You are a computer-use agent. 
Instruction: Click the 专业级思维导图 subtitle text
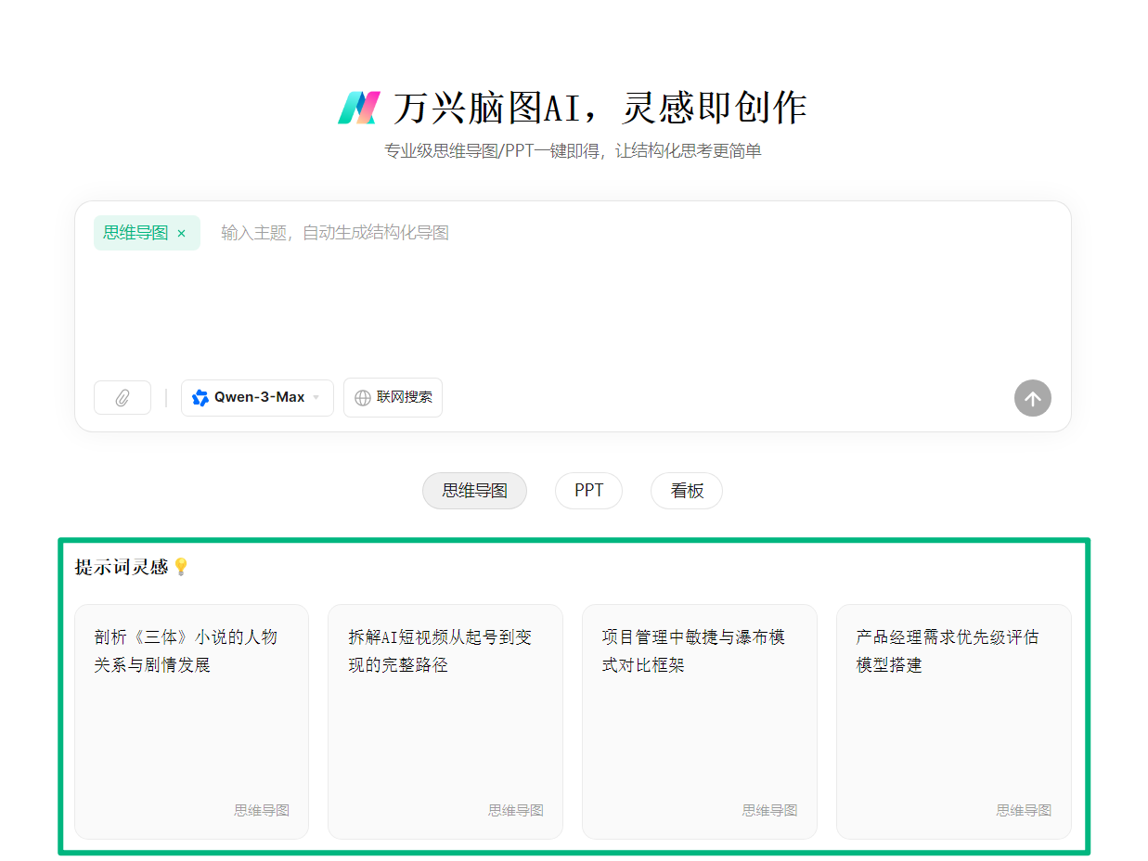pyautogui.click(x=573, y=150)
